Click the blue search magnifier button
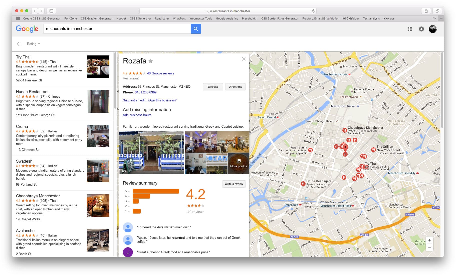The image size is (456, 275). (196, 29)
